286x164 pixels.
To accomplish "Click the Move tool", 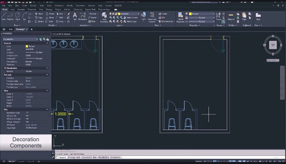I will [x=39, y=14].
